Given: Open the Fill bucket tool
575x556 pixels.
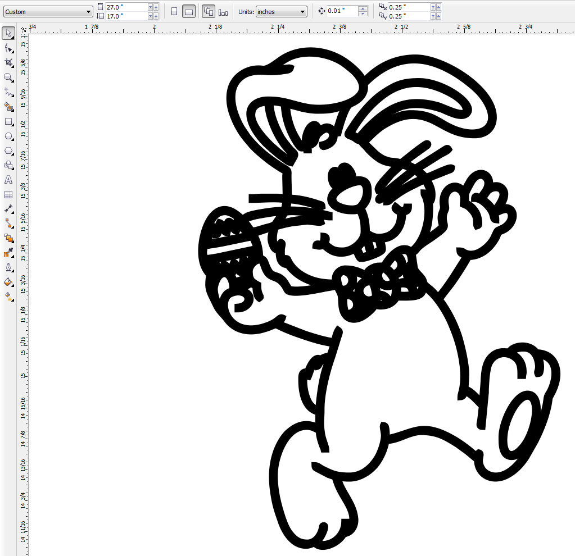Looking at the screenshot, I should click(x=8, y=282).
